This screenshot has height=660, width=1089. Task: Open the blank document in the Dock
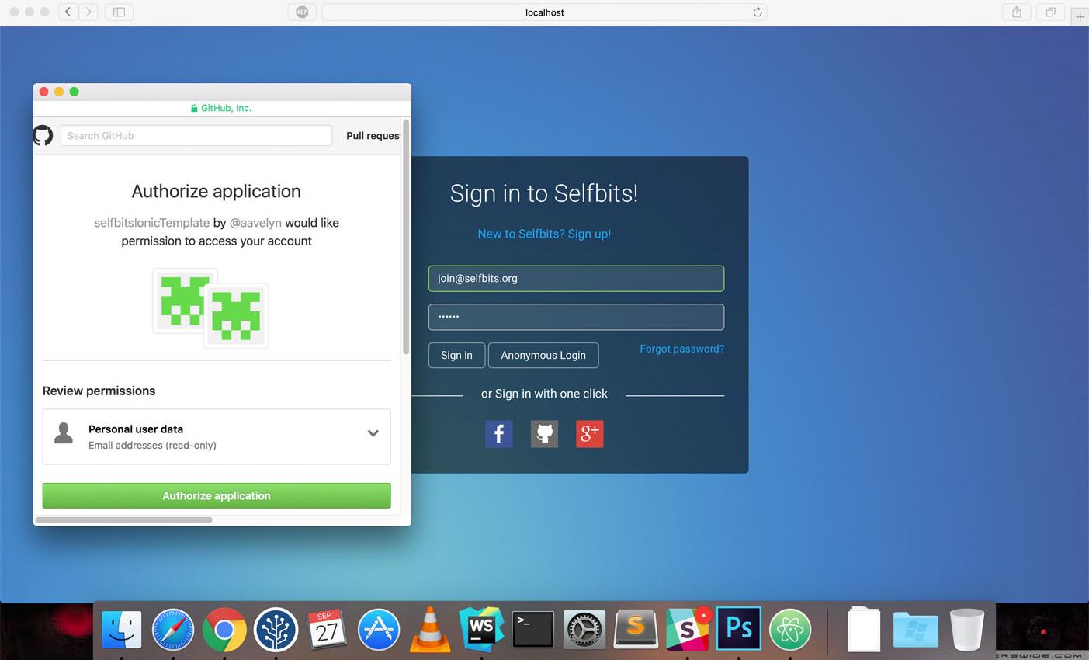pyautogui.click(x=864, y=630)
